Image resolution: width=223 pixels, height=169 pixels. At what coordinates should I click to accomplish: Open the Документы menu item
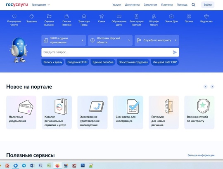tap(133, 5)
